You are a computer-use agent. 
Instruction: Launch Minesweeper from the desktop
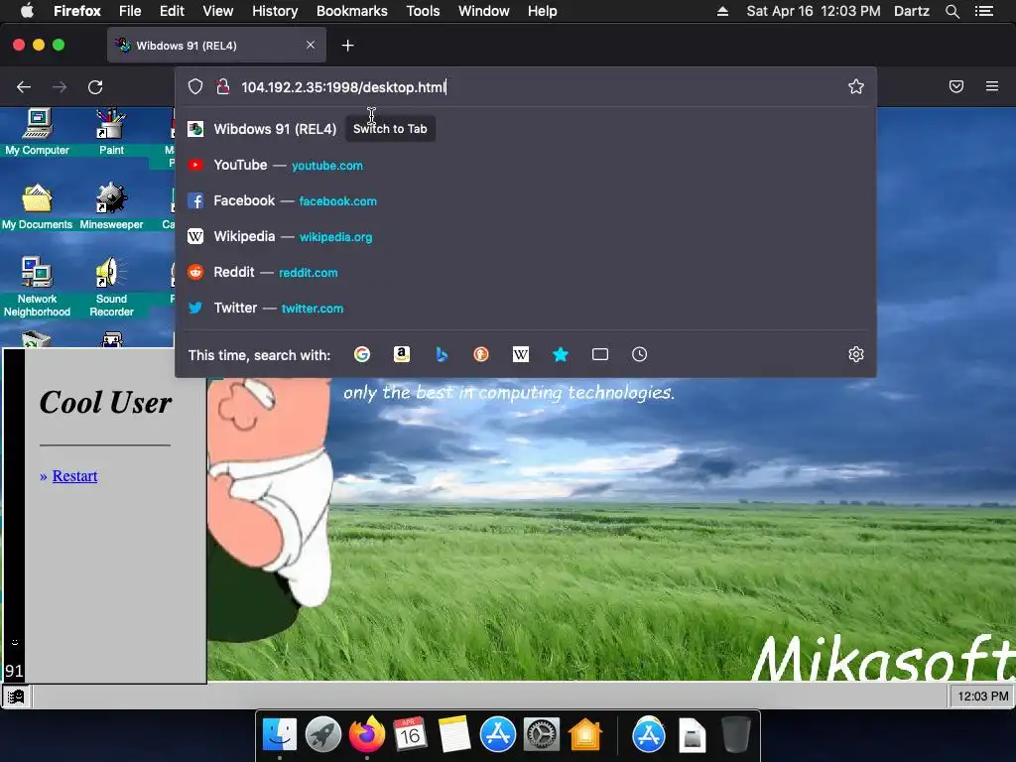tap(111, 206)
